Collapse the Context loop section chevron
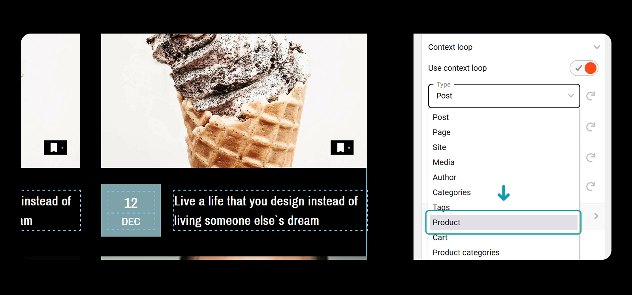 point(597,47)
